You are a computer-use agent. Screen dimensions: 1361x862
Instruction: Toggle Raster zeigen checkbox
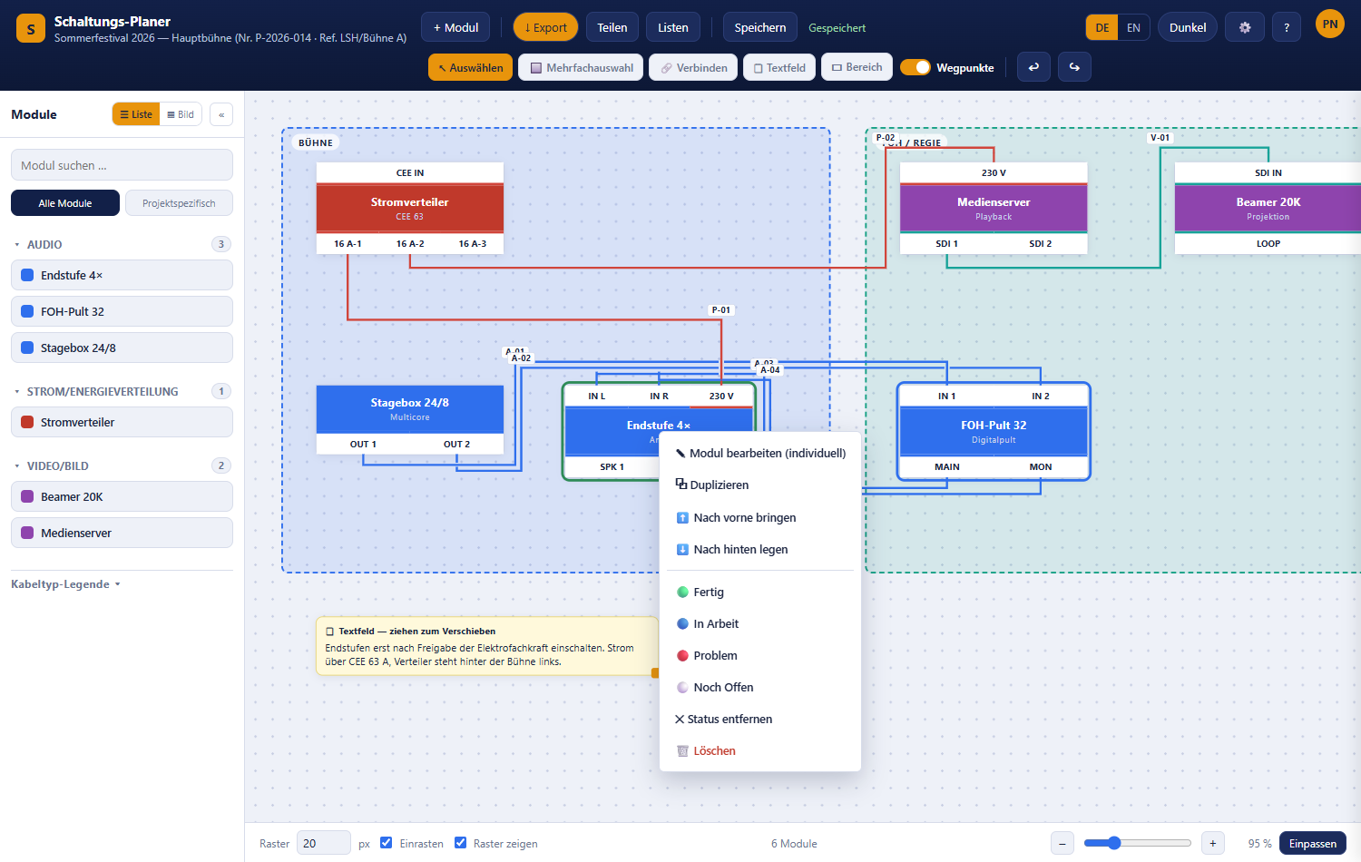(461, 843)
